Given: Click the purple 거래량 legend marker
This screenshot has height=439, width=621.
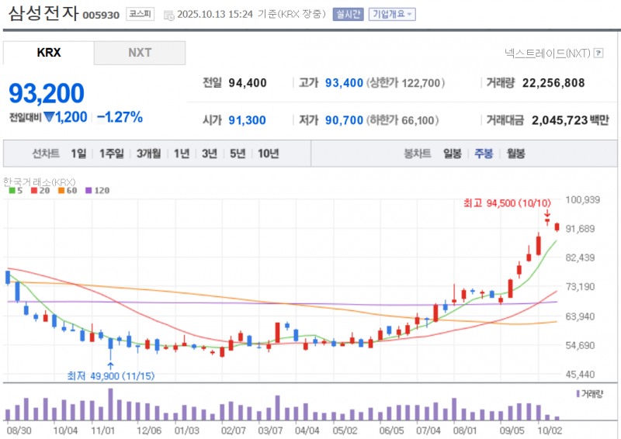Looking at the screenshot, I should pos(578,394).
